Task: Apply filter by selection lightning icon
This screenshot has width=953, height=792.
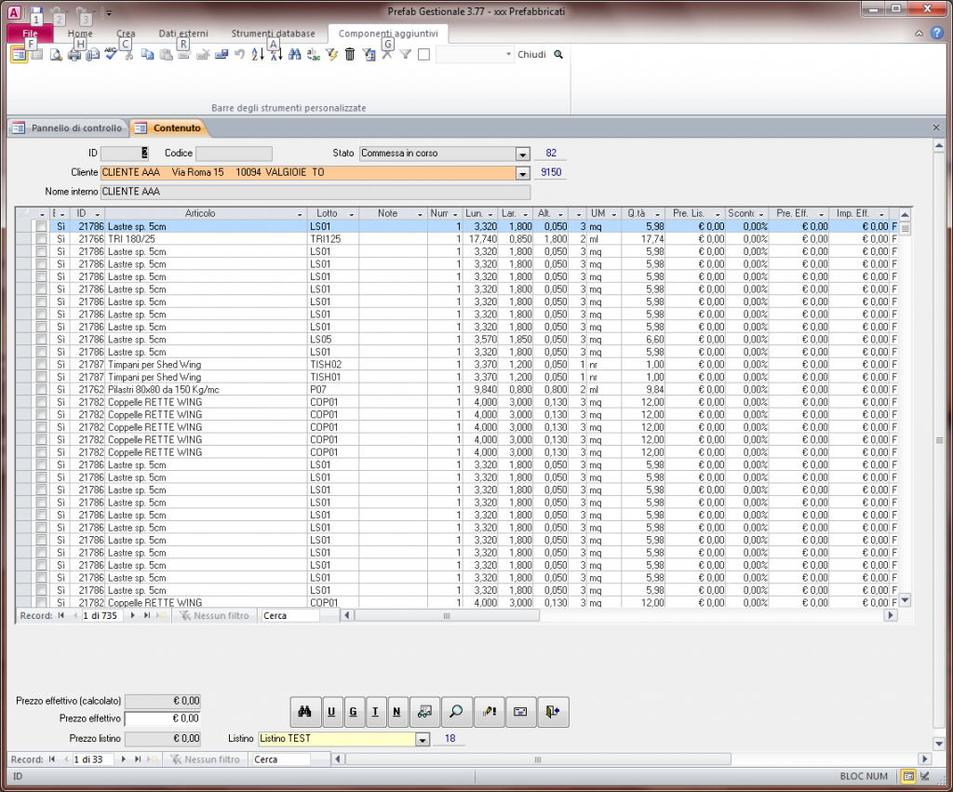Action: coord(331,55)
